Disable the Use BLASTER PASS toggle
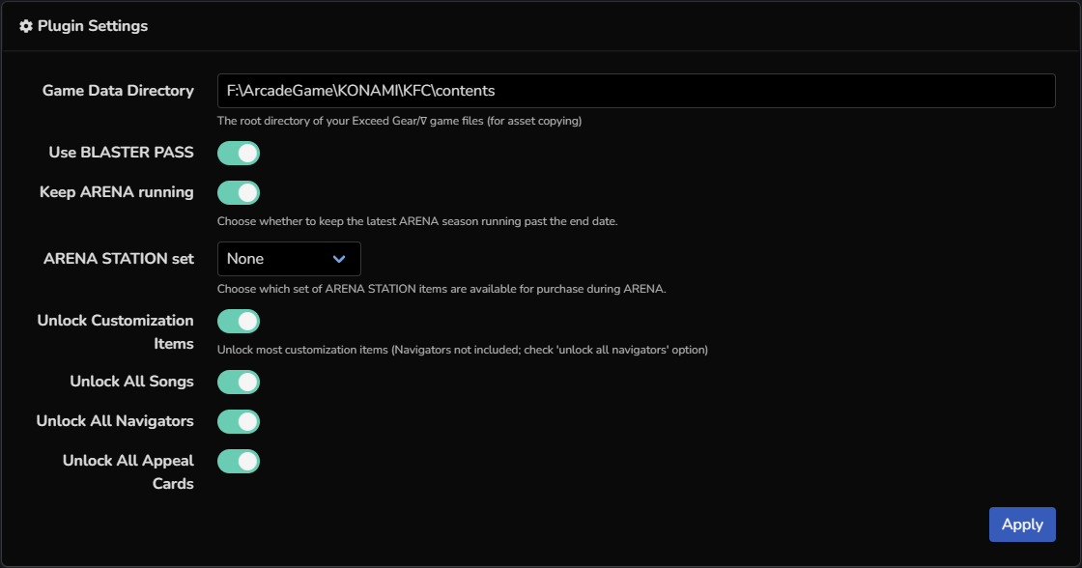This screenshot has width=1082, height=568. [x=239, y=153]
